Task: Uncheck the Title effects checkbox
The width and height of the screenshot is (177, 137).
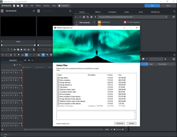Action: pyautogui.click(x=58, y=87)
